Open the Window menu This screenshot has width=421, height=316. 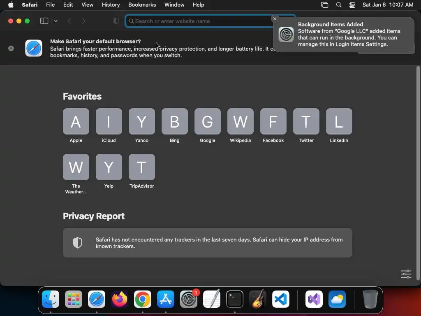click(x=174, y=5)
